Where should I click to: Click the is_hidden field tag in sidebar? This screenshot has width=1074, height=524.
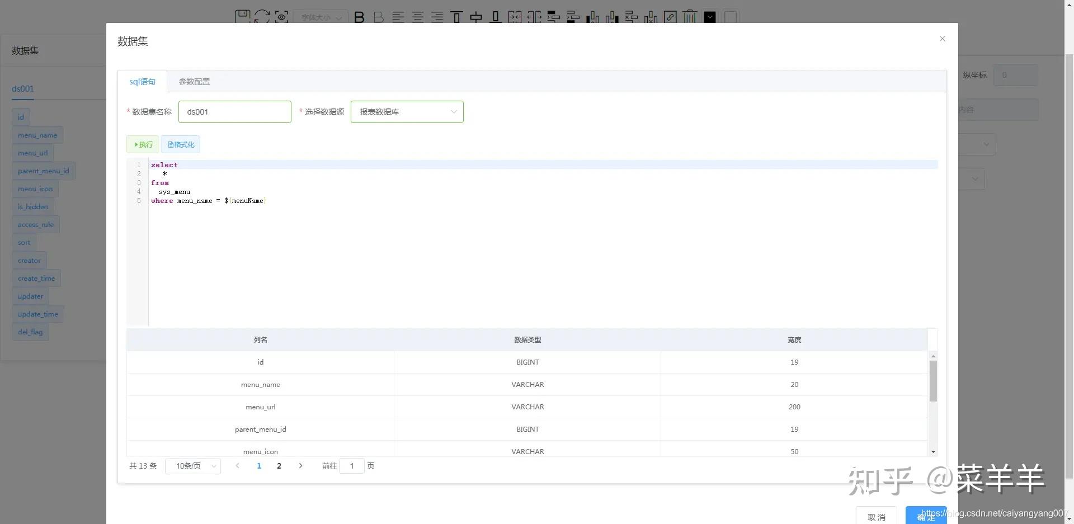32,207
